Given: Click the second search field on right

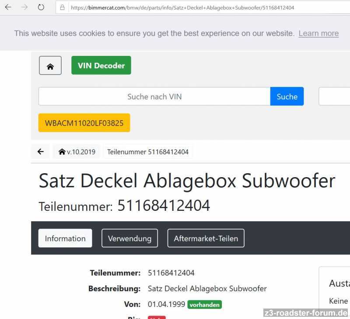Looking at the screenshot, I should click(x=334, y=96).
